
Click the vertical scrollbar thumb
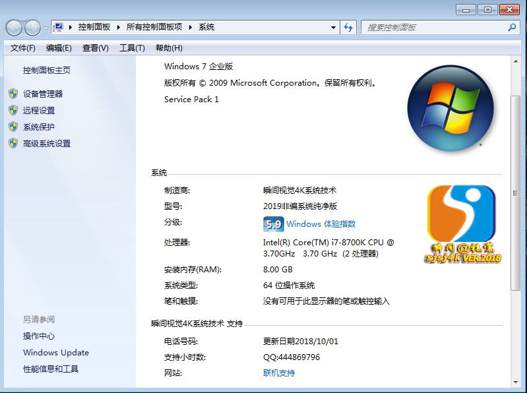coord(515,193)
